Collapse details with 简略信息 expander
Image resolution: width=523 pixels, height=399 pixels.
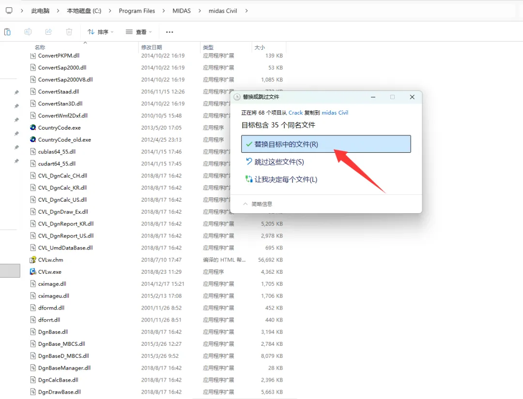coord(258,204)
